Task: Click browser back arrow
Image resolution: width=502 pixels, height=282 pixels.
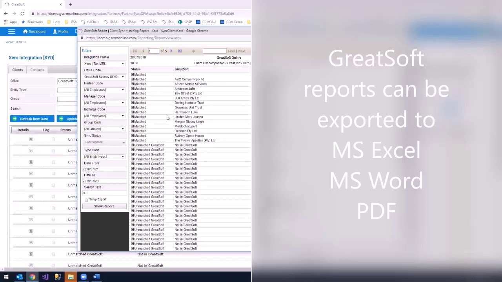Action: click(x=5, y=14)
